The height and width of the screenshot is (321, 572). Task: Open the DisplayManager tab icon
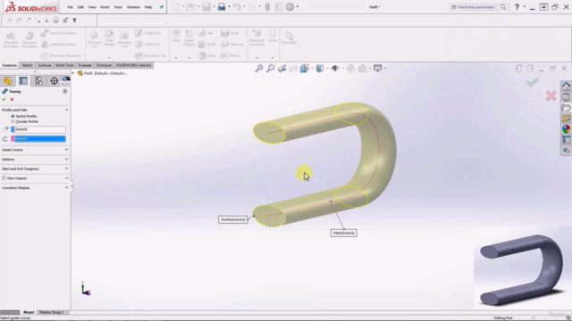66,80
